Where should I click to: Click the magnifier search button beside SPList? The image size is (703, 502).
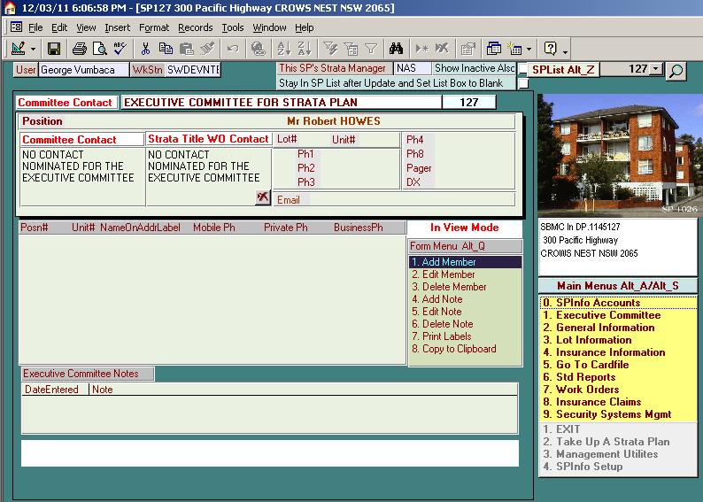[676, 71]
